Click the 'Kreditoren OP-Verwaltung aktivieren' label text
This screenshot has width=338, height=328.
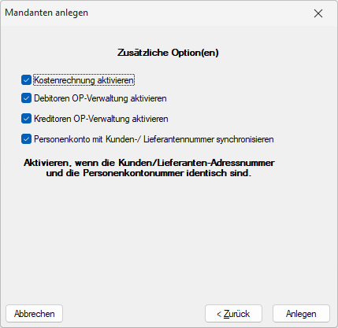pos(101,119)
